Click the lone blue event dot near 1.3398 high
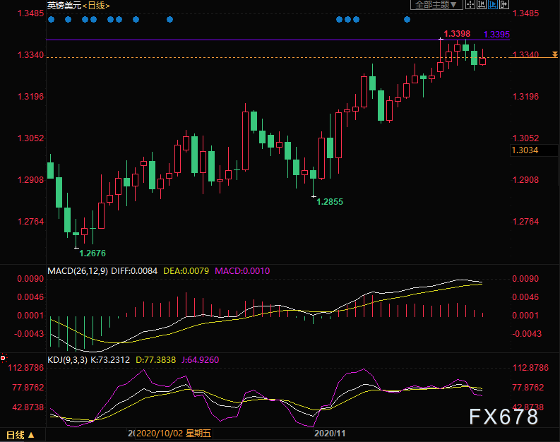Viewport: 560px width, 442px height. coord(406,20)
